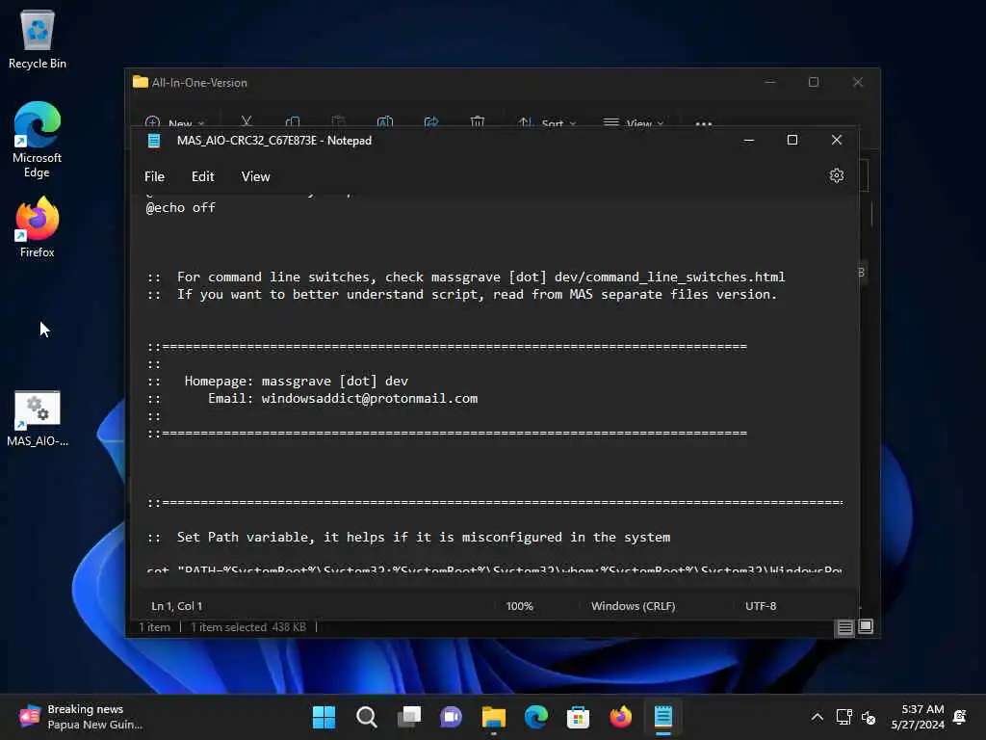Select the Firefox desktop shortcut
986x740 pixels.
[38, 227]
